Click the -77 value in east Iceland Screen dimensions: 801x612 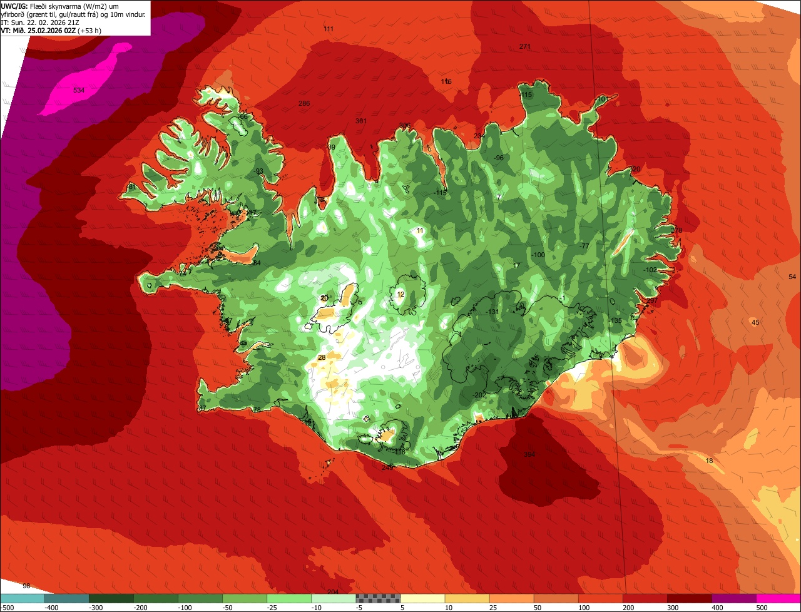(584, 247)
